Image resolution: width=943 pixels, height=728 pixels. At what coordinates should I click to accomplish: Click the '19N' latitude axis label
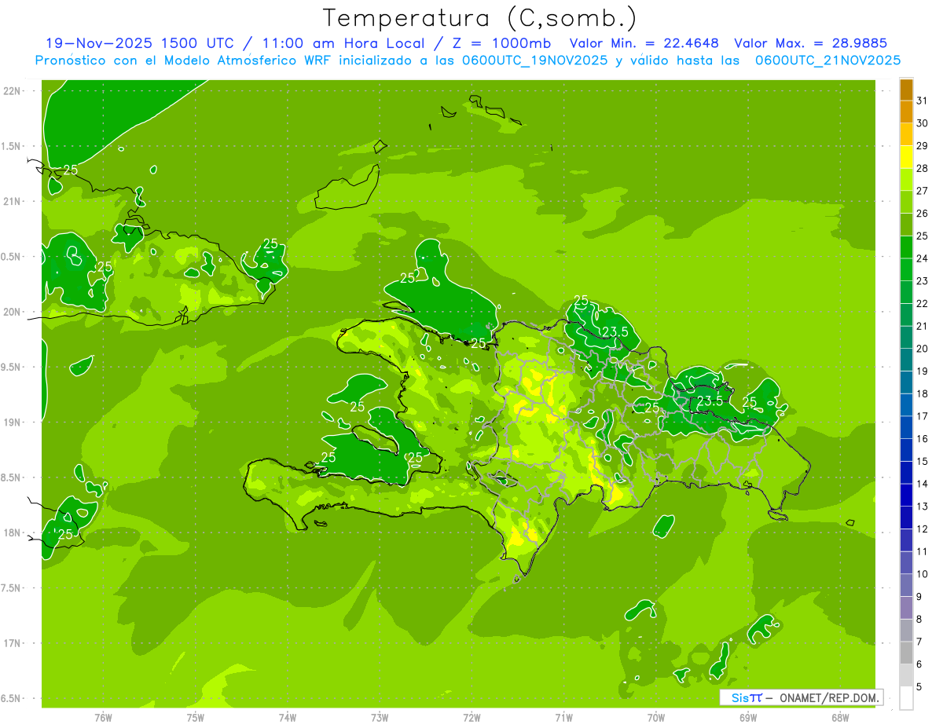[13, 423]
